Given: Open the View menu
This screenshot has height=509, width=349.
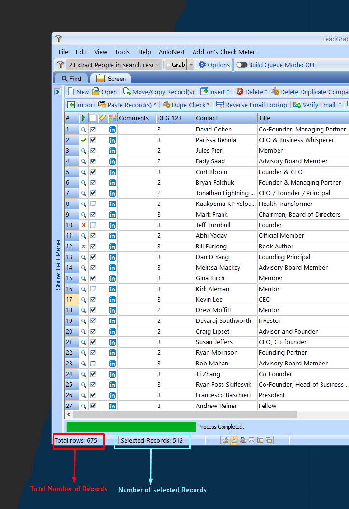Looking at the screenshot, I should coord(100,52).
